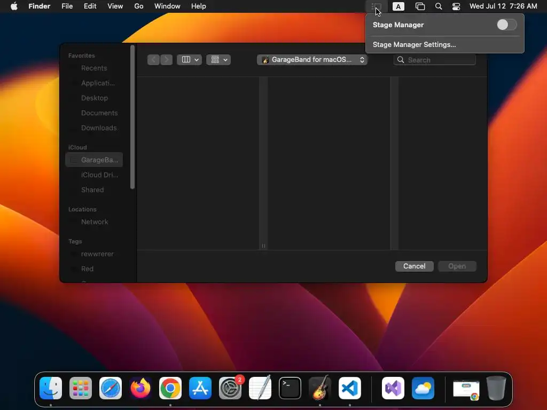
Task: Click the Cancel button
Action: (414, 266)
